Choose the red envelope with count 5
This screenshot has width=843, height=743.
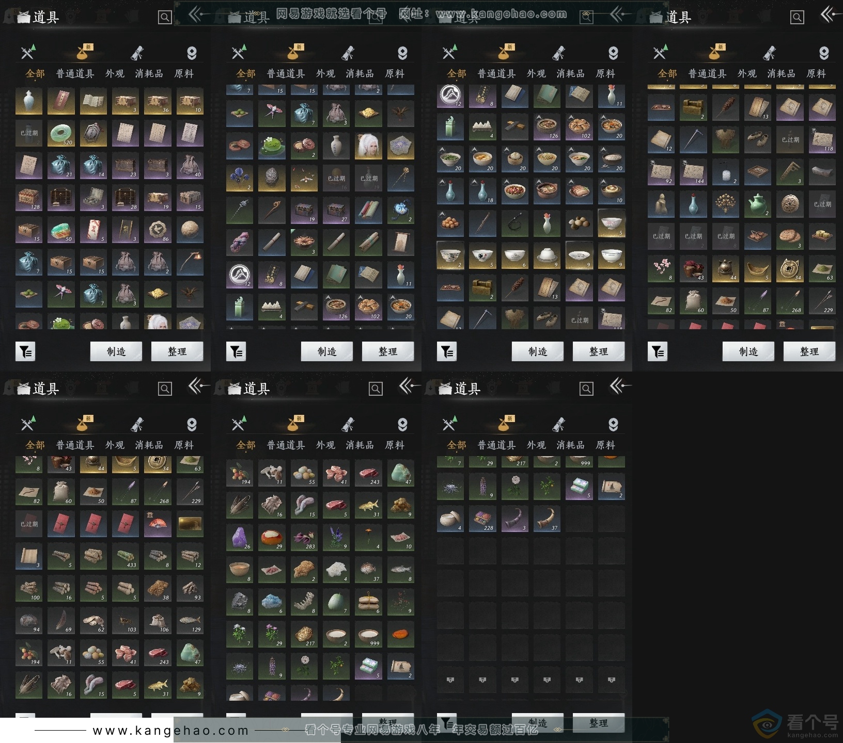click(x=93, y=230)
